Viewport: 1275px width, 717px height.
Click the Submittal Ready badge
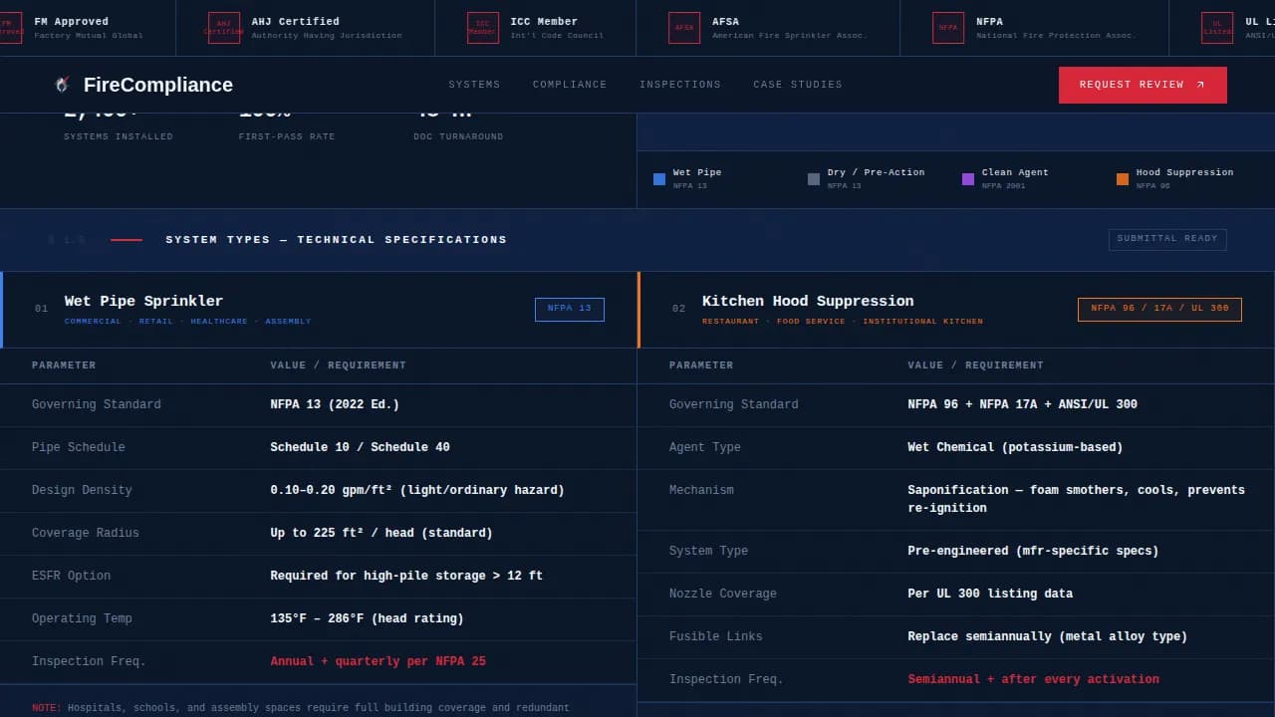1167,239
